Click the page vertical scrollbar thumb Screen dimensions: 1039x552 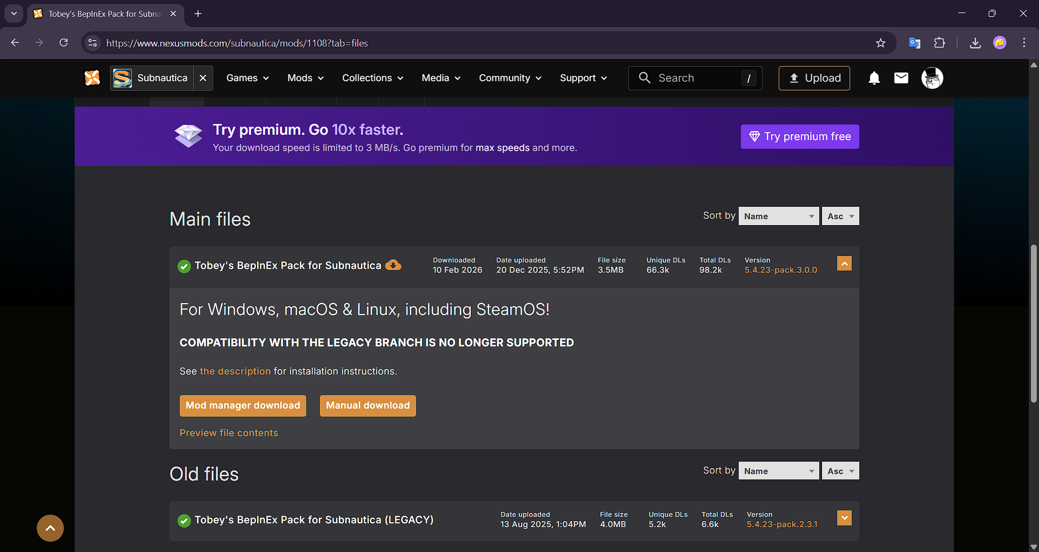click(x=1034, y=324)
